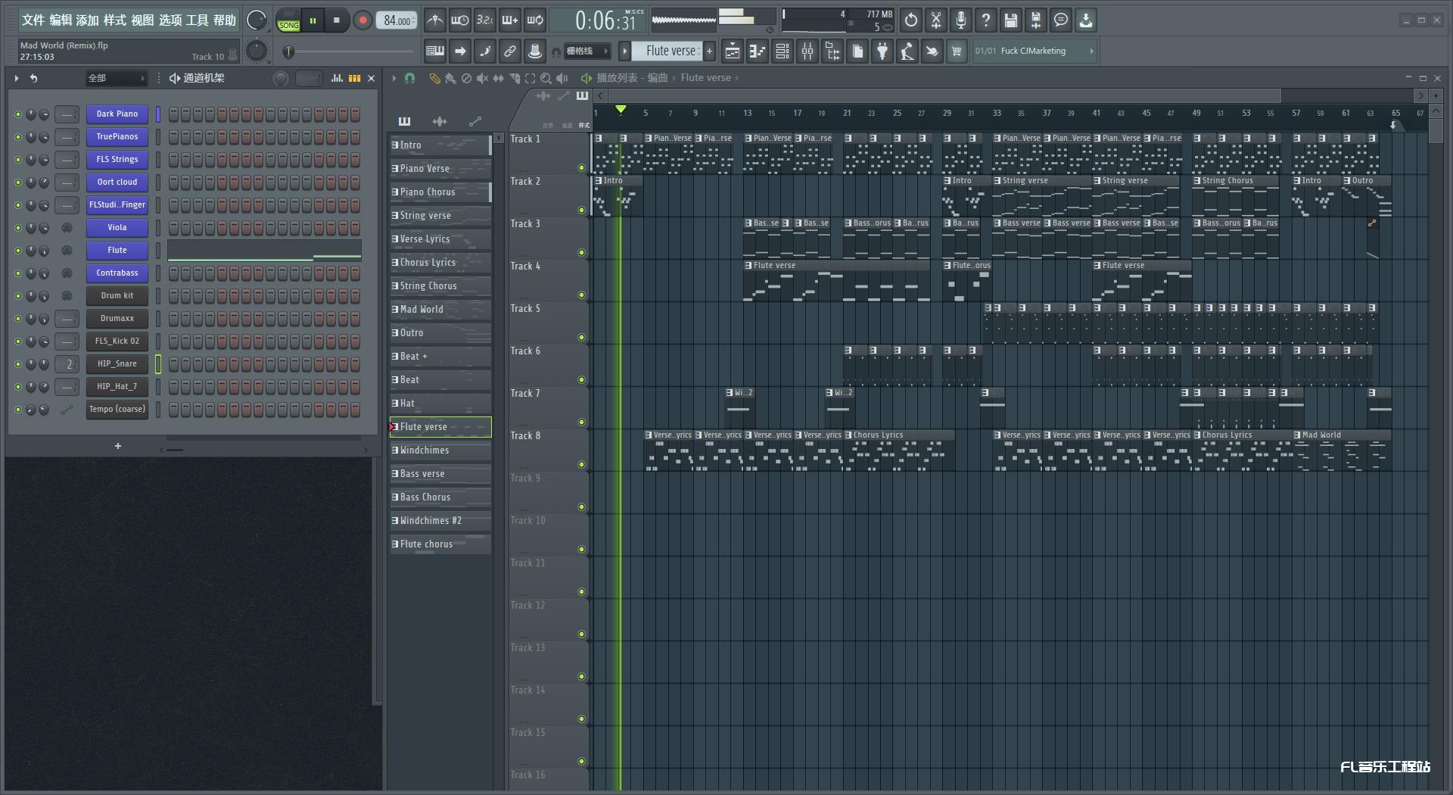Stop song playback

point(336,20)
